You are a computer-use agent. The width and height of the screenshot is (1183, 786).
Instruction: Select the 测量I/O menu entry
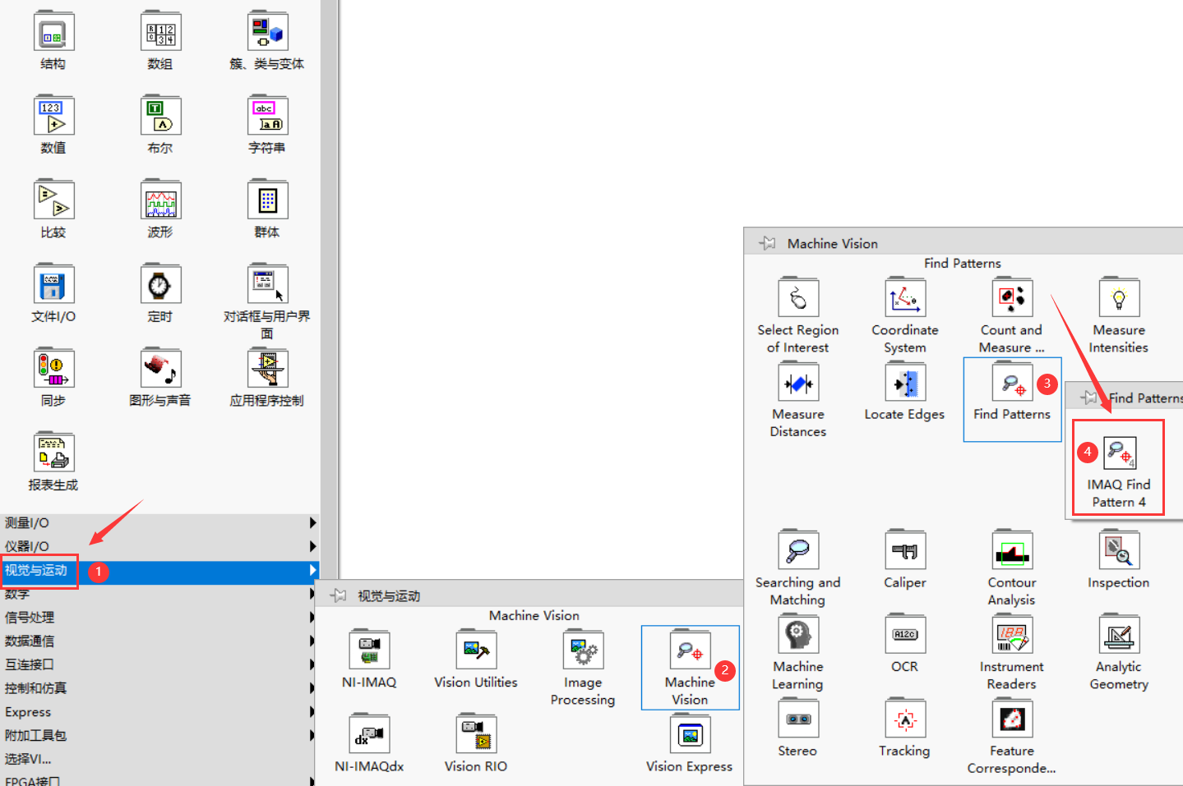point(159,522)
